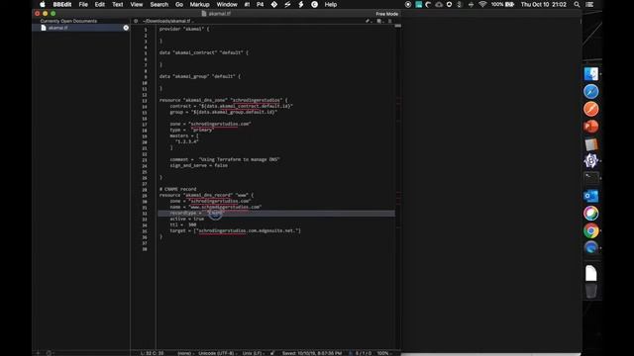Open PowerPoint from the Dock

point(590,127)
